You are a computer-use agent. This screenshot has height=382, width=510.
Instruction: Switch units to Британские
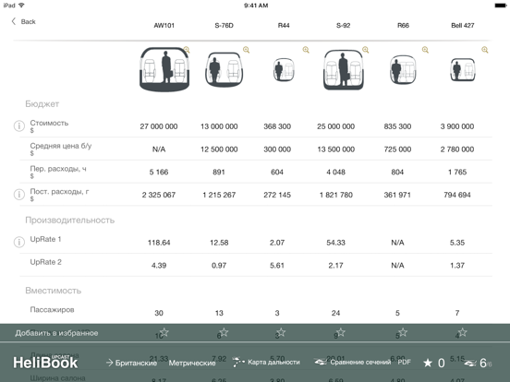coord(131,363)
